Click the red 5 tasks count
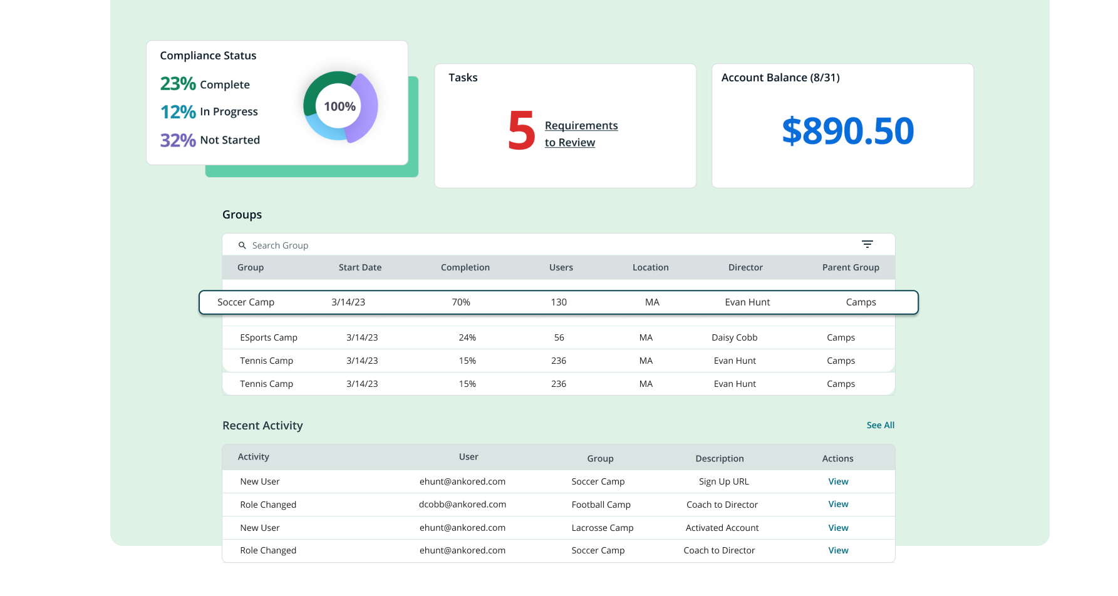1118x596 pixels. (521, 131)
